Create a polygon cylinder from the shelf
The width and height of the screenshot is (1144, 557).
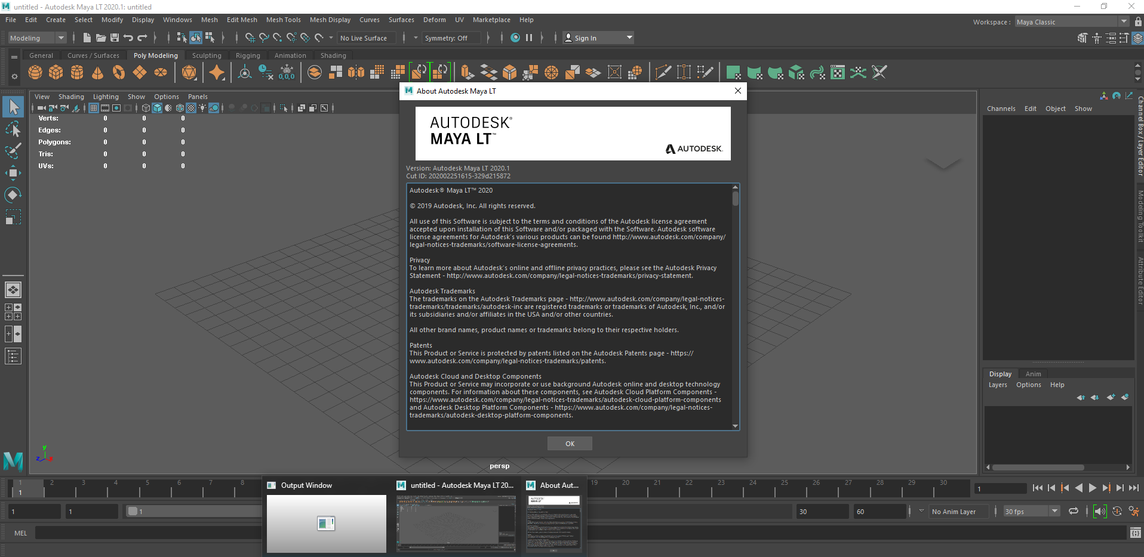[77, 73]
